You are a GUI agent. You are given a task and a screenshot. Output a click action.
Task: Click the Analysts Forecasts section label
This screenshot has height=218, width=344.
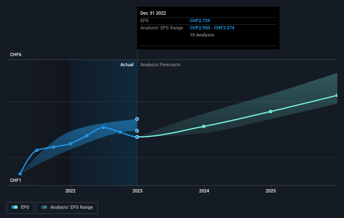[x=160, y=65]
